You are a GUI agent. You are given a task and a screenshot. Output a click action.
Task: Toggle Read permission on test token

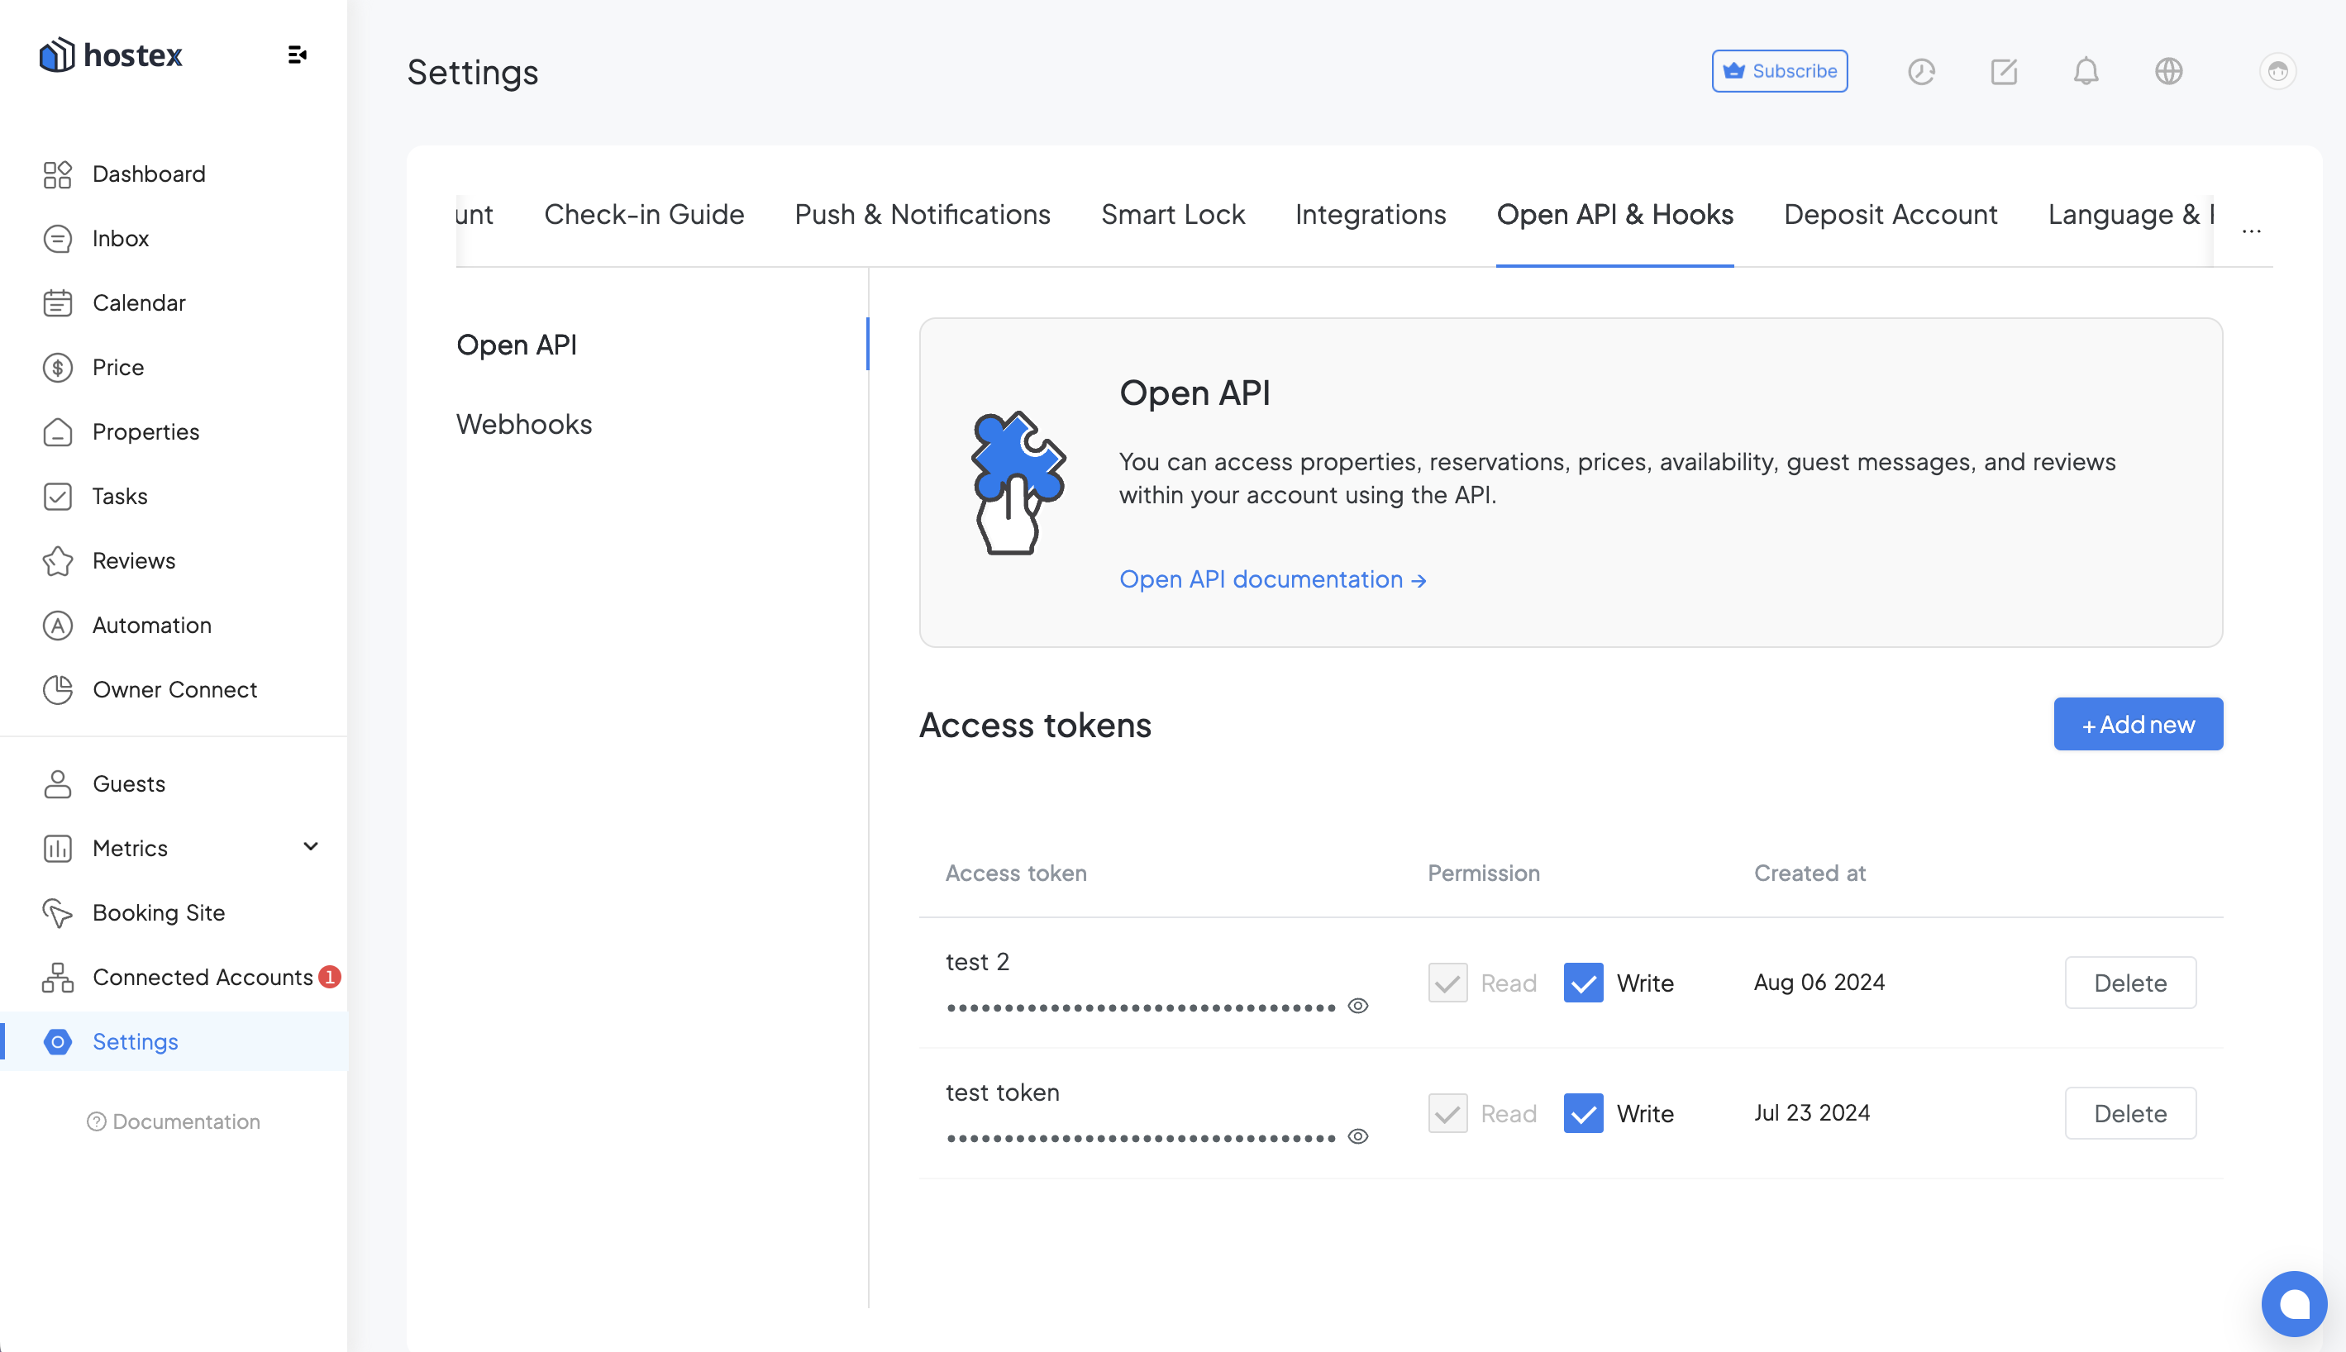1447,1112
